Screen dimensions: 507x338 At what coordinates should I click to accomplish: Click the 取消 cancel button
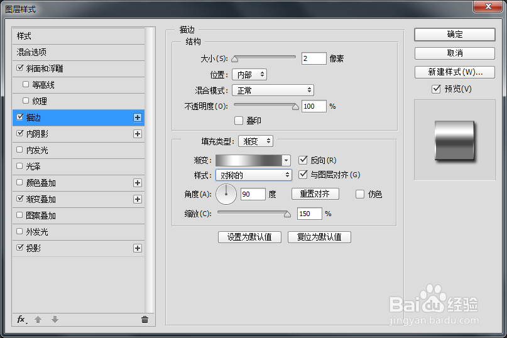455,53
